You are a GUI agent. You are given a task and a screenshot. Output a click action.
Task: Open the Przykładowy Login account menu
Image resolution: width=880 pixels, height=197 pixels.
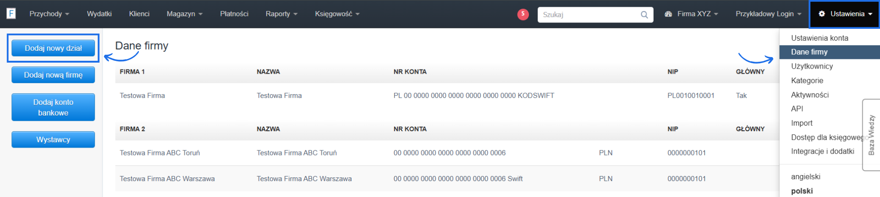768,14
